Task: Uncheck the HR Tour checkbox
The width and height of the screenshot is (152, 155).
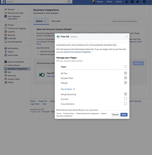Action: pyautogui.click(x=125, y=73)
